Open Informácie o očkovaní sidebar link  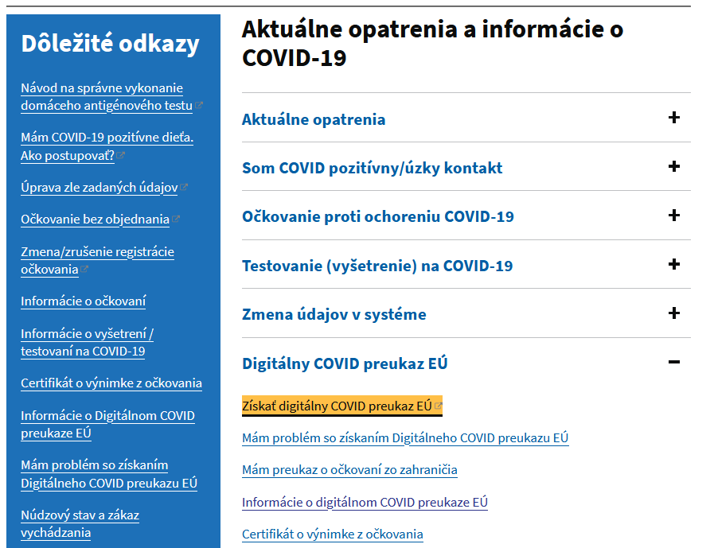(x=83, y=301)
